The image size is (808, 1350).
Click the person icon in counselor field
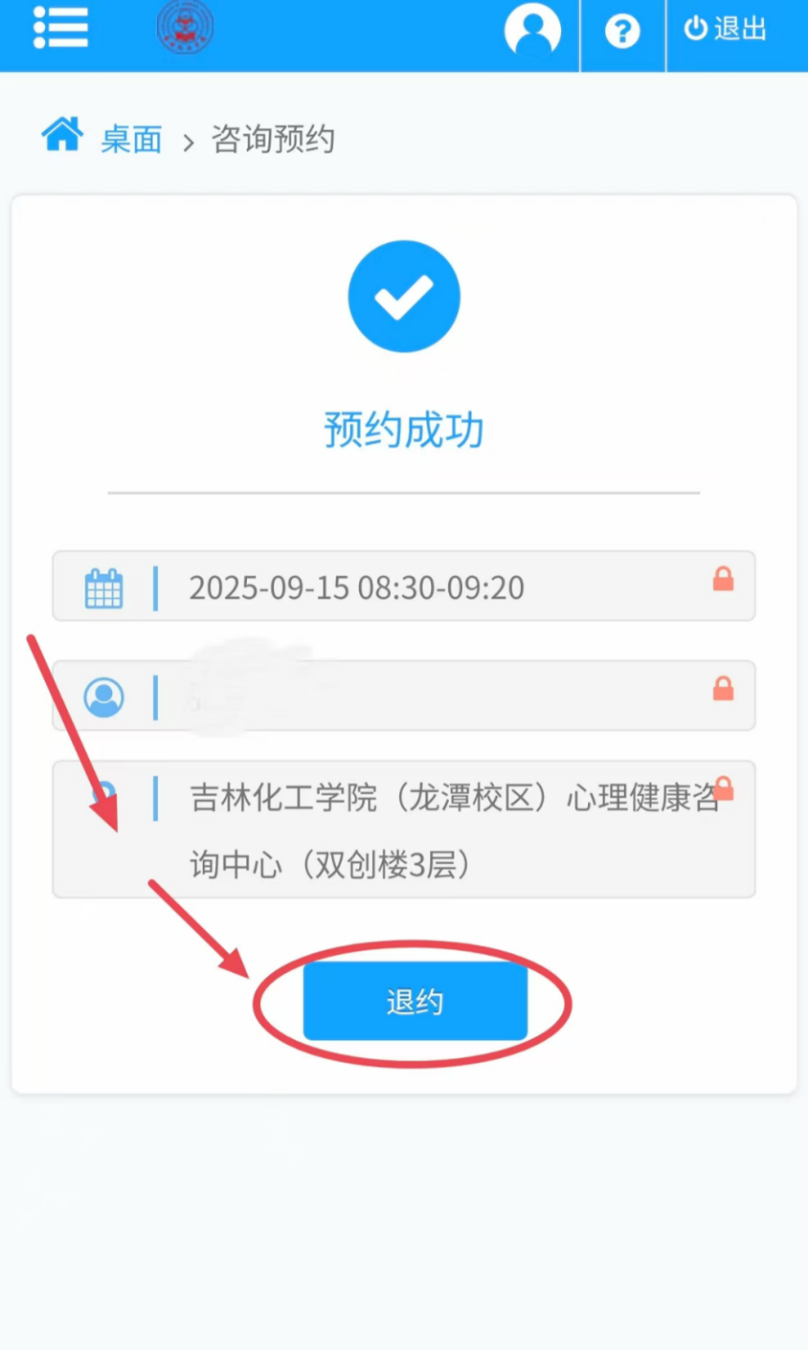point(104,697)
